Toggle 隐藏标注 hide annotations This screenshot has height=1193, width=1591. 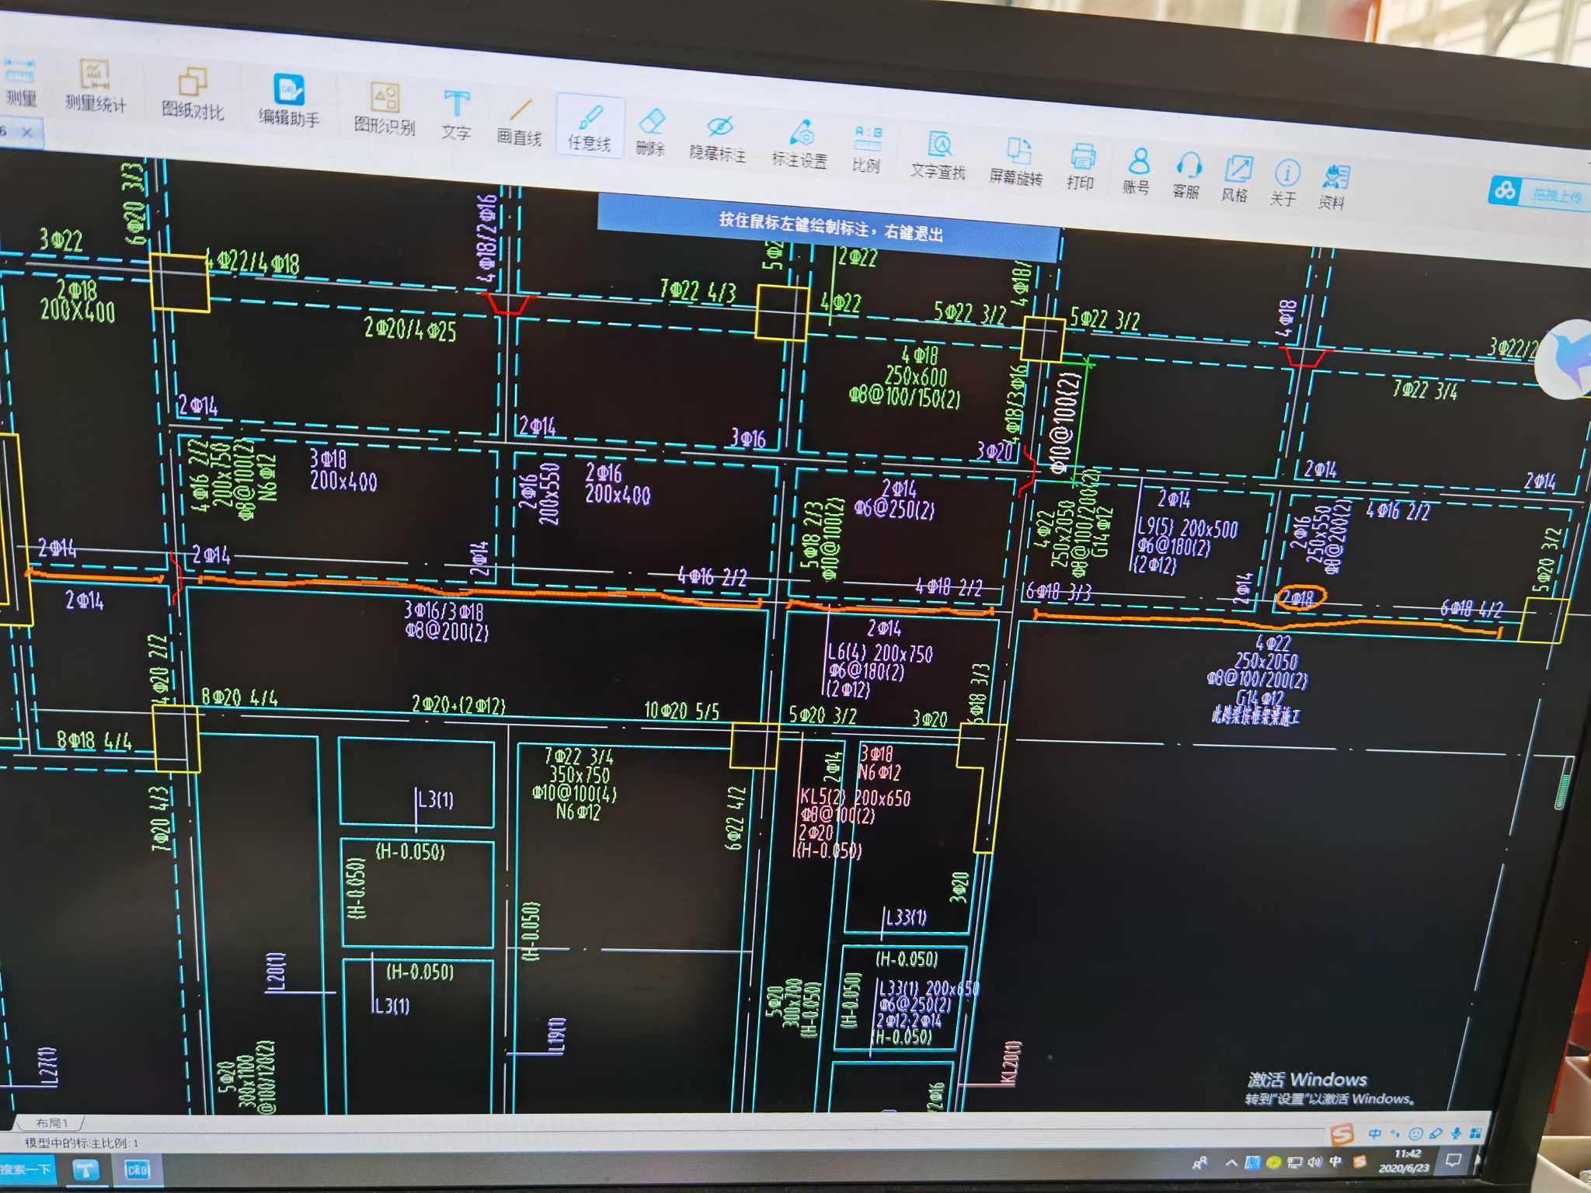tap(718, 139)
